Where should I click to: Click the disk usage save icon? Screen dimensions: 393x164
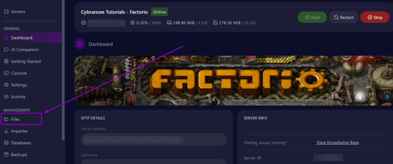pyautogui.click(x=215, y=23)
